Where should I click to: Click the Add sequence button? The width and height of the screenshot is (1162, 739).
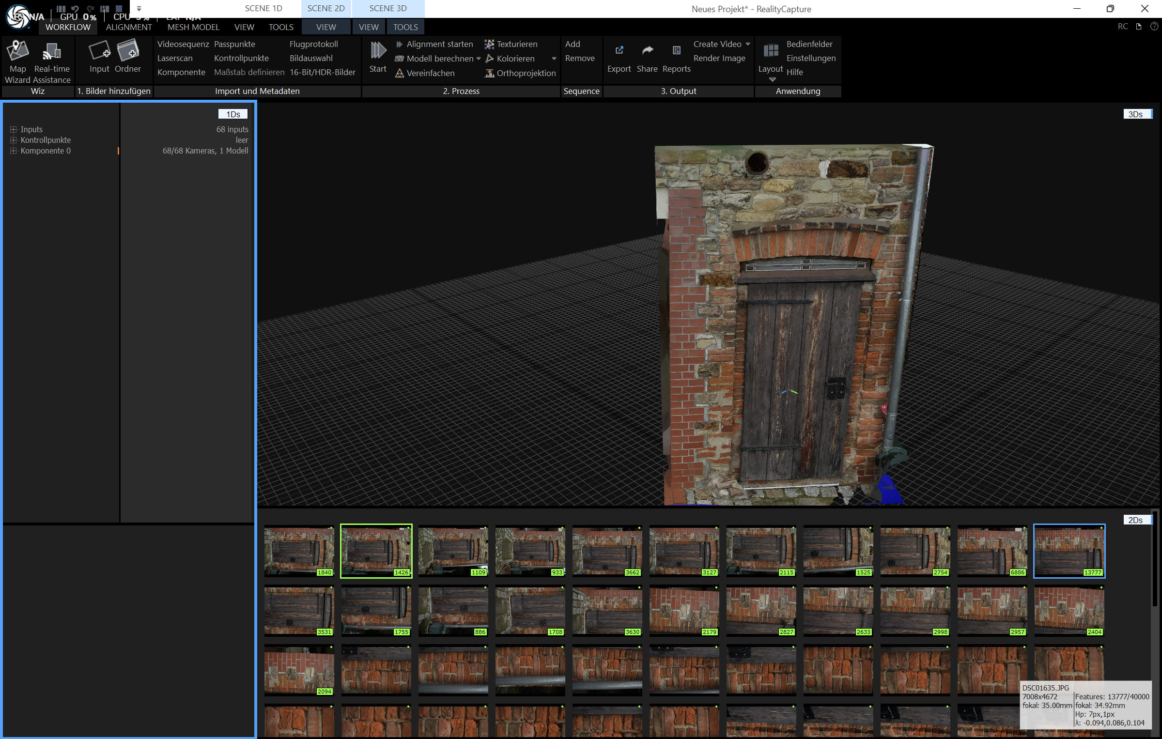click(573, 44)
